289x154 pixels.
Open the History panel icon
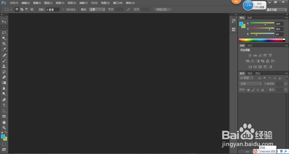point(234,20)
